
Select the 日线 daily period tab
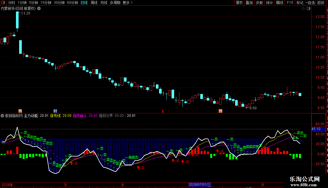click(84, 3)
